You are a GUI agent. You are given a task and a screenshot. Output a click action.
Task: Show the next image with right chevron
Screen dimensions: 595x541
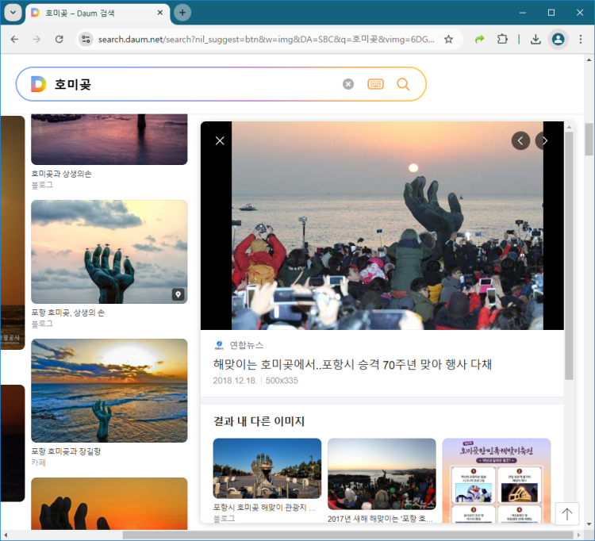pos(544,140)
